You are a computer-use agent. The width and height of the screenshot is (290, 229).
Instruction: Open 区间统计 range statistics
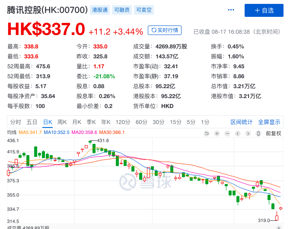[x=242, y=122]
